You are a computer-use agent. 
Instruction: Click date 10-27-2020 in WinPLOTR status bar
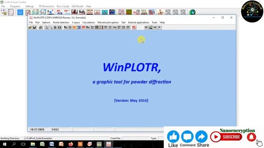pos(37,129)
